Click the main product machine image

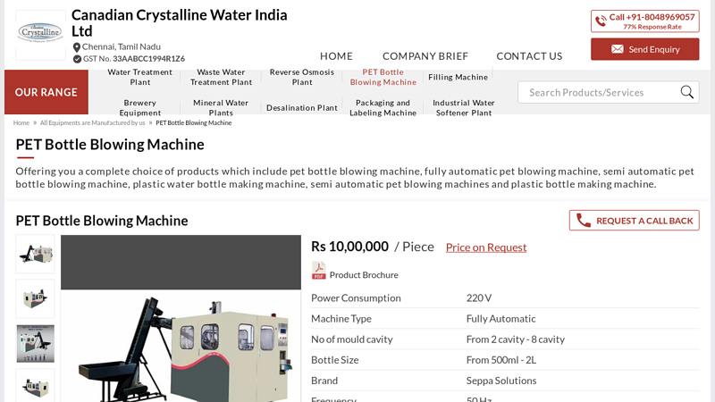coord(181,319)
